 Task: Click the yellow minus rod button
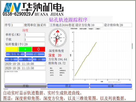coord(12,49)
